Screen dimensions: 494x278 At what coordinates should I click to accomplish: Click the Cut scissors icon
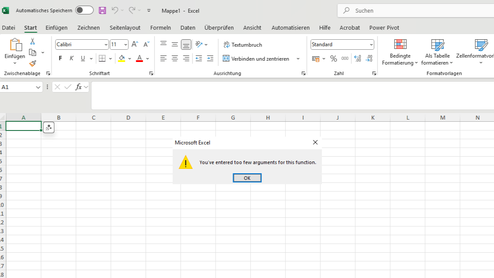[x=32, y=41]
